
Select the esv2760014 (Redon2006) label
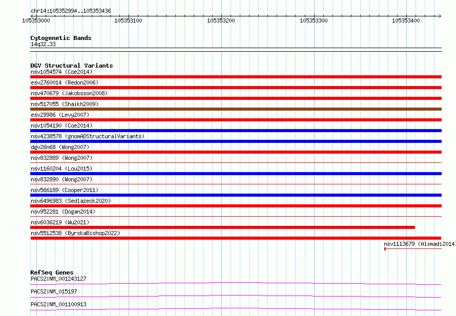point(65,82)
